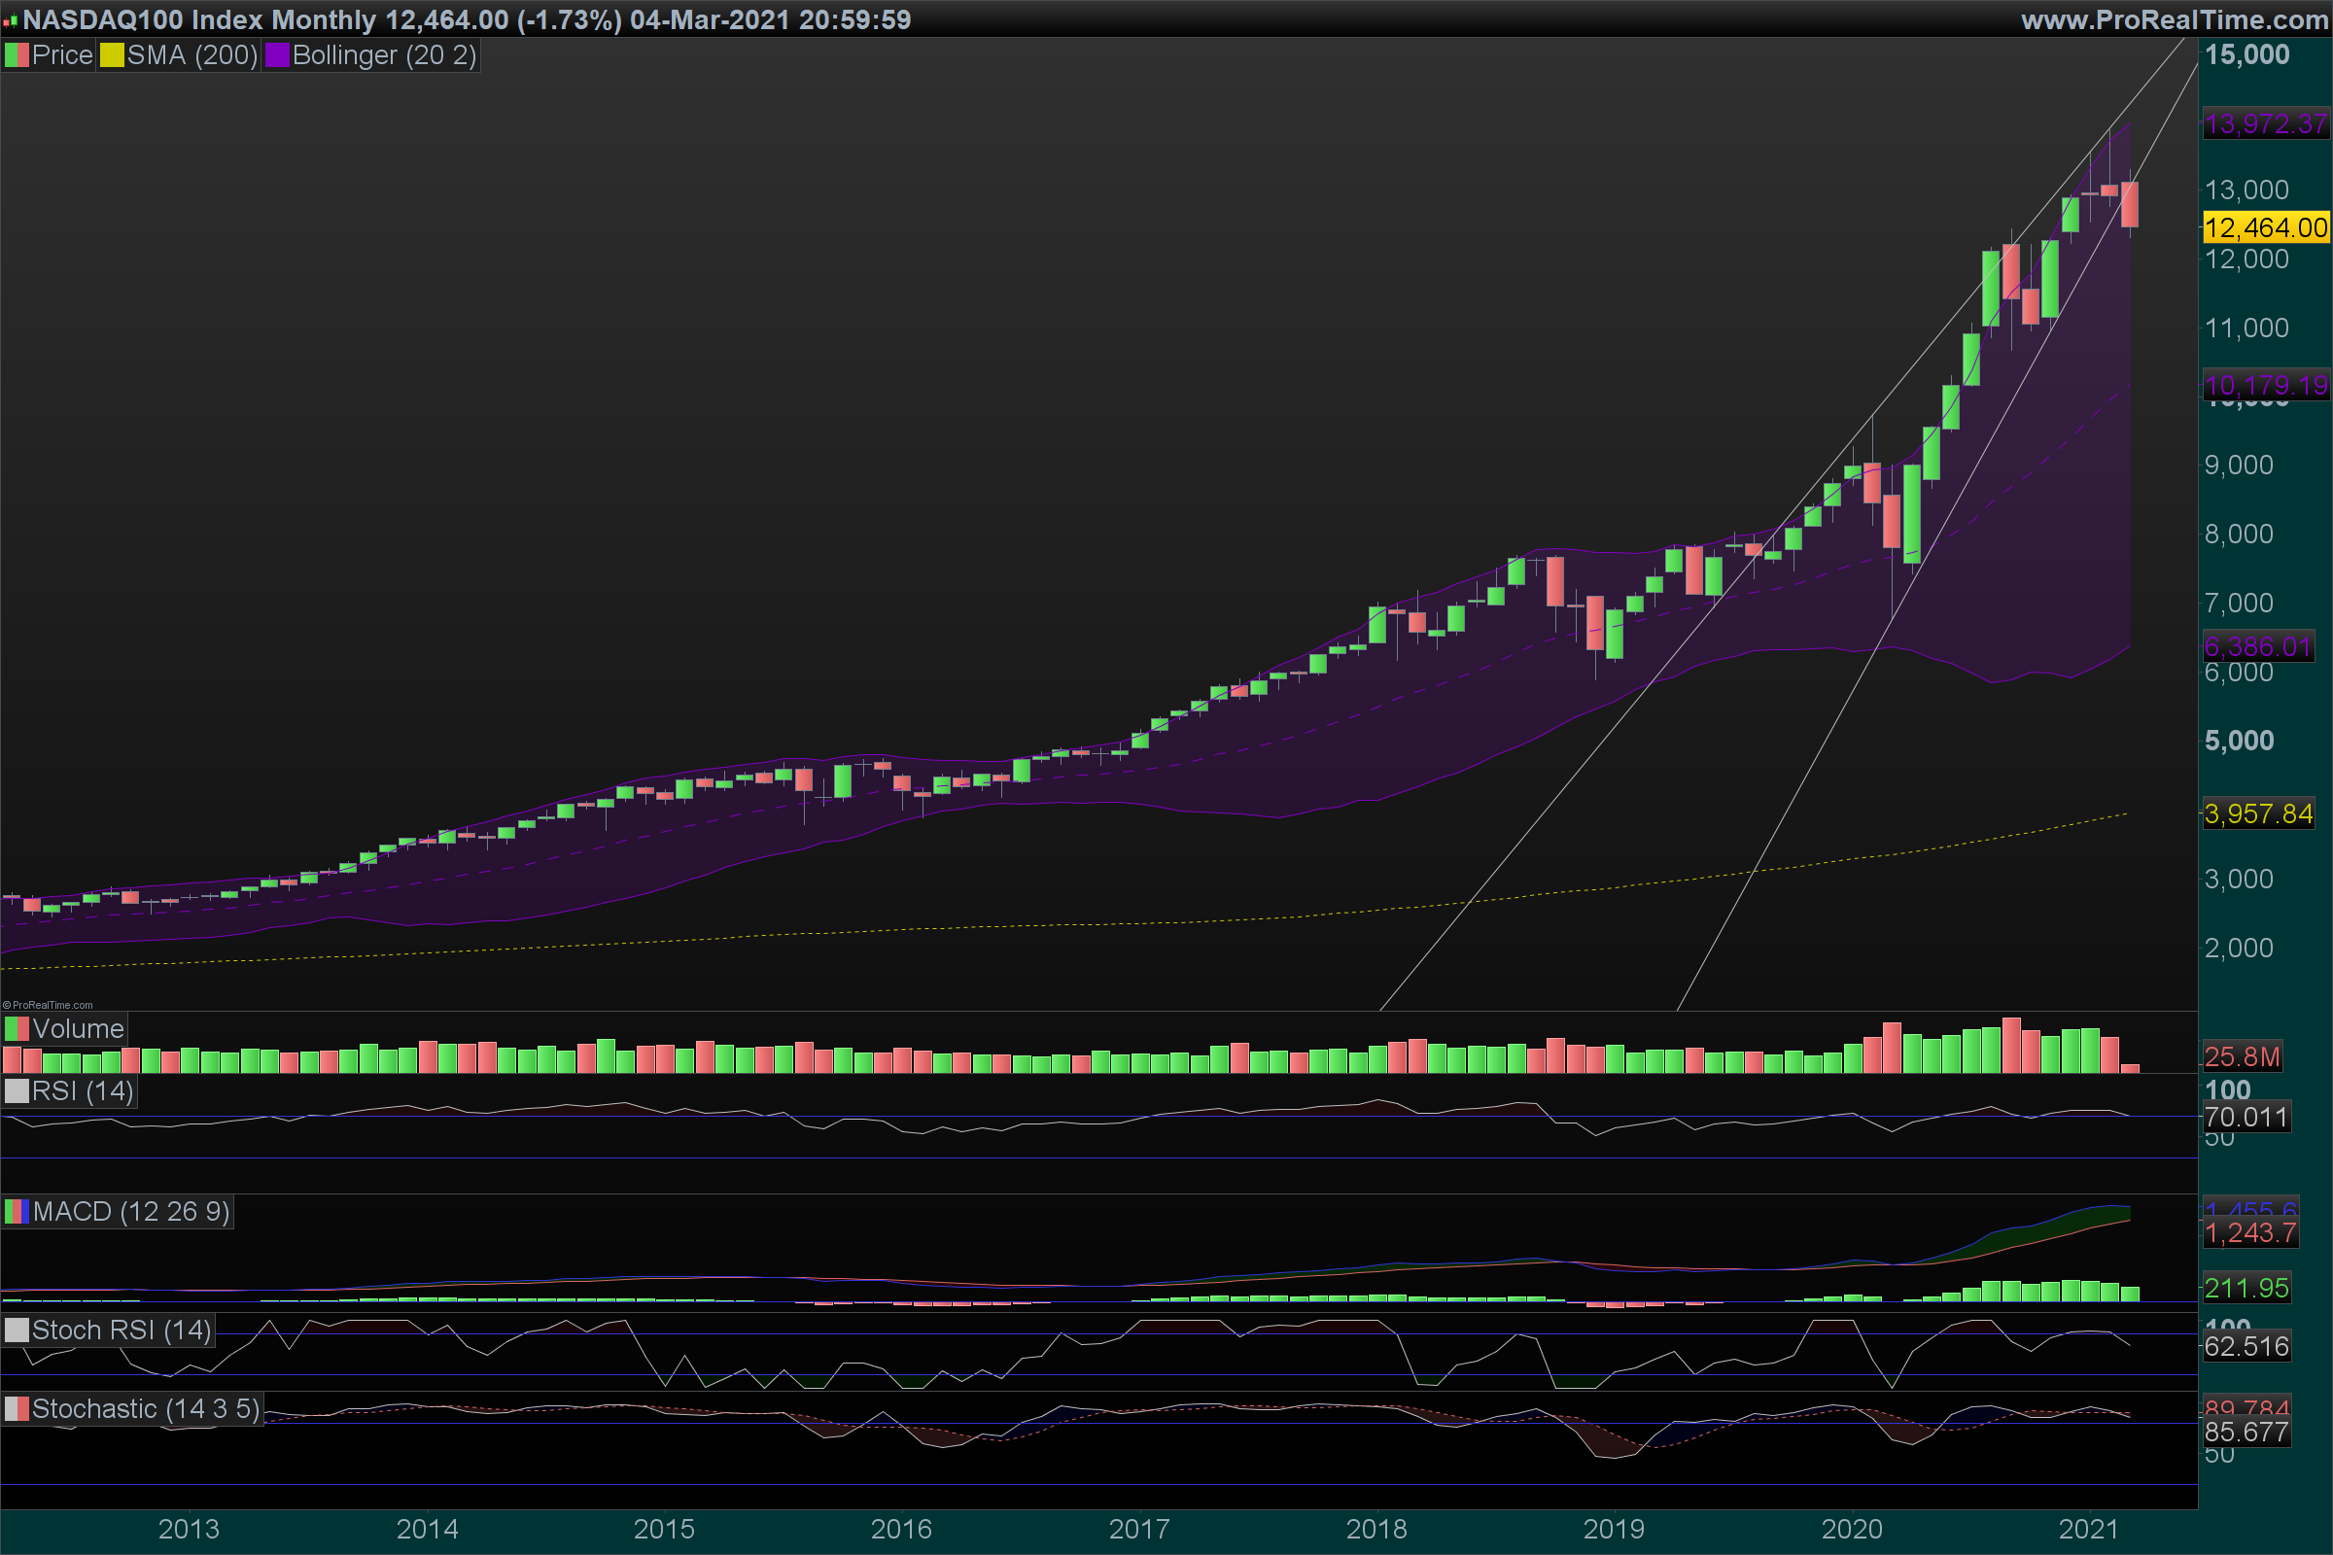Click the RSI value label 70.011
The height and width of the screenshot is (1555, 2333).
(2246, 1118)
